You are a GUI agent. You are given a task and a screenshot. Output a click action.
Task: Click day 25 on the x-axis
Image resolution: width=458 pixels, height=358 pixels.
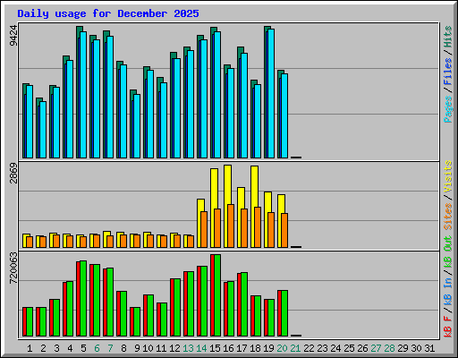(x=349, y=348)
